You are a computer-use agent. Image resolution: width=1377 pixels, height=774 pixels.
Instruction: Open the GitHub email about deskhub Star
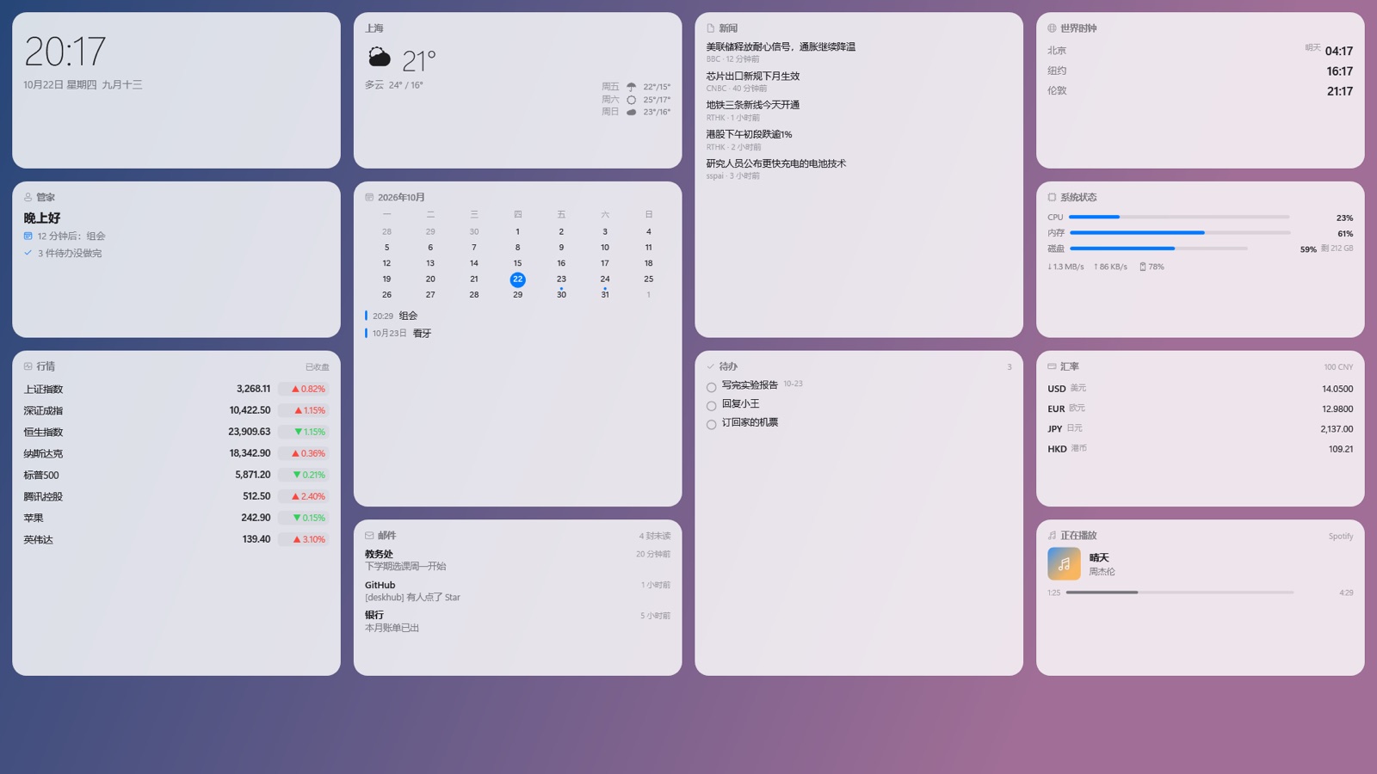click(x=517, y=591)
